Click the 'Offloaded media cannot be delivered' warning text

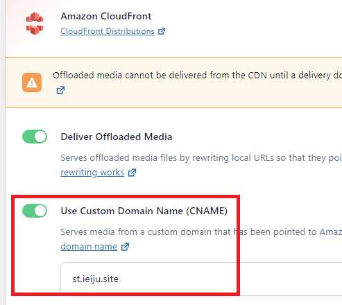[197, 76]
